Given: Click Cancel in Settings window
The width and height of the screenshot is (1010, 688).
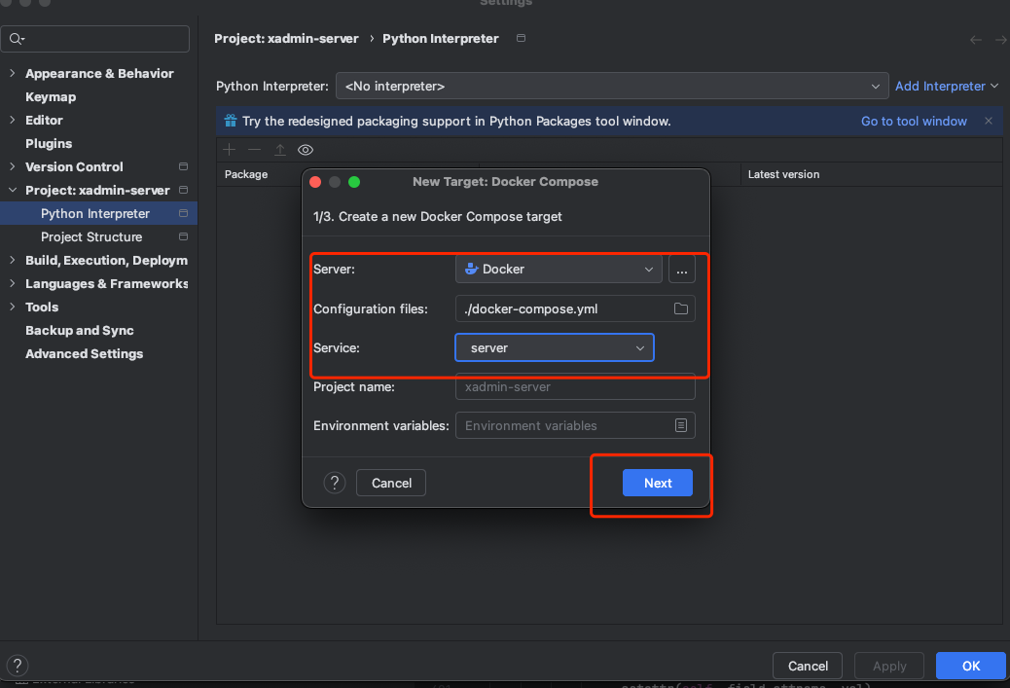Looking at the screenshot, I should click(x=808, y=666).
